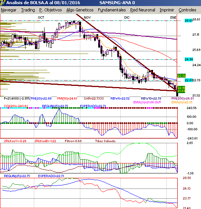
Task: Click the green 22.16 price tag
Action: coord(181,88)
